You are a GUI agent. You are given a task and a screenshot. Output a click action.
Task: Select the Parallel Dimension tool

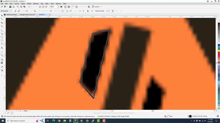[2, 52]
